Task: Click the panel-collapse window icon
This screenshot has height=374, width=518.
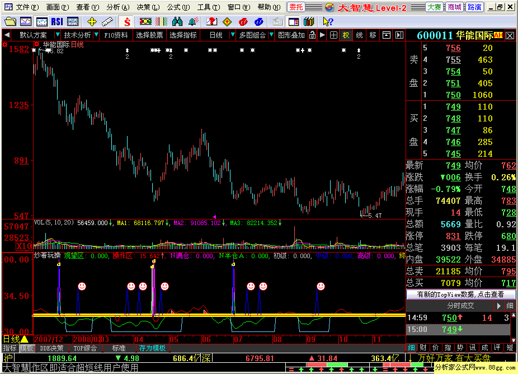Action: click(387, 35)
